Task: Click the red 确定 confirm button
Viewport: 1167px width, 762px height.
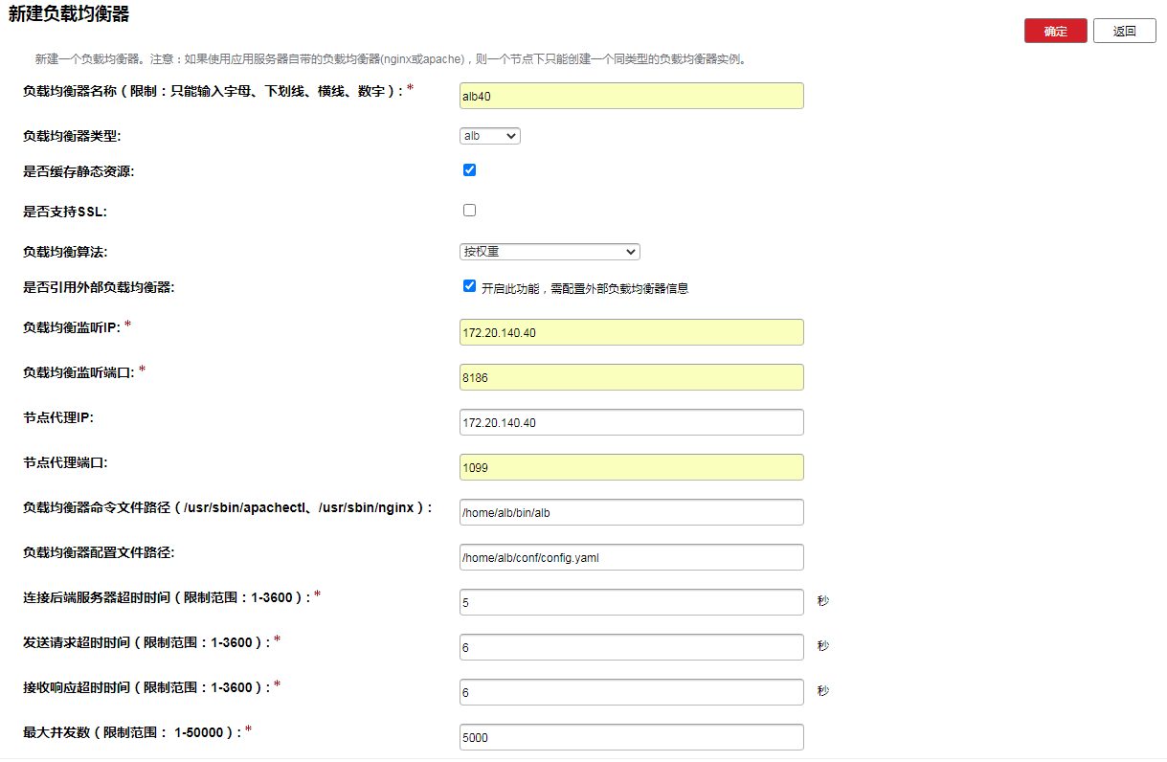Action: 1055,31
